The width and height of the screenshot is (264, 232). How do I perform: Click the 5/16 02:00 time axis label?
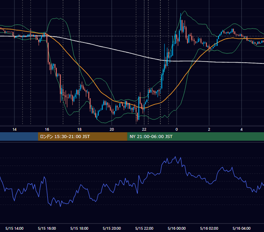point(209,228)
